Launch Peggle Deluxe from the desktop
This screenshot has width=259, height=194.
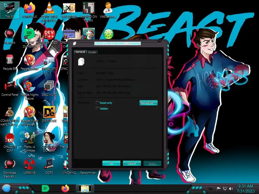[x=29, y=62]
